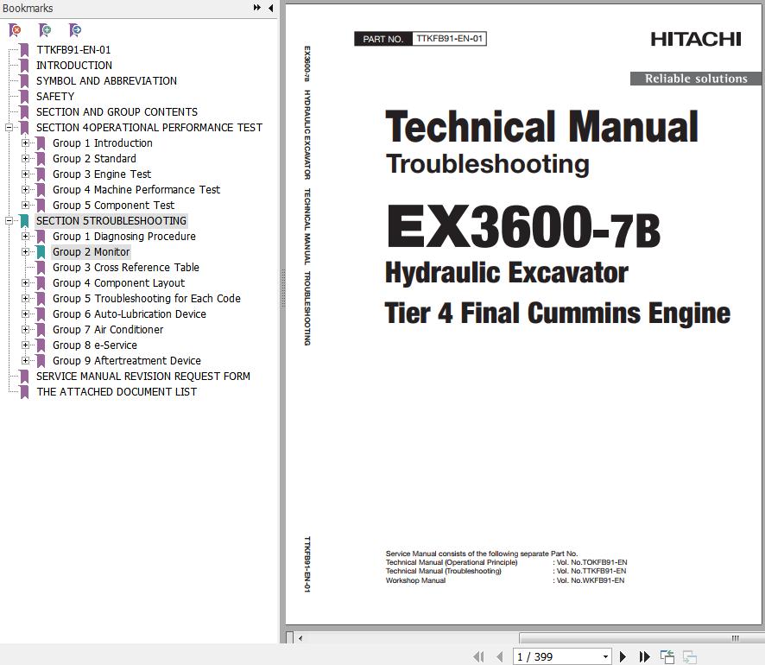765x665 pixels.
Task: Open SECTION AND GROUP CONTENTS bookmark
Action: tap(117, 112)
